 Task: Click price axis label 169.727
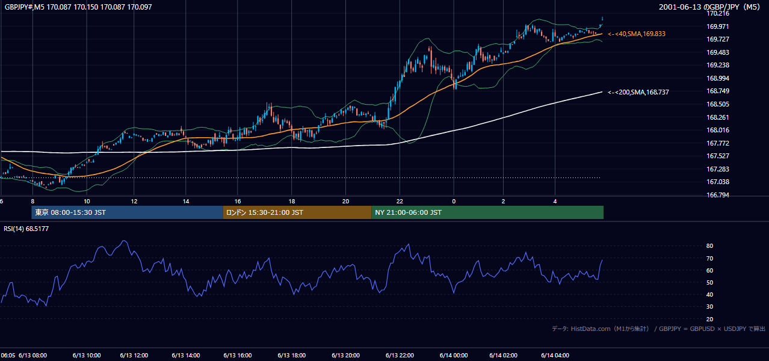[718, 39]
